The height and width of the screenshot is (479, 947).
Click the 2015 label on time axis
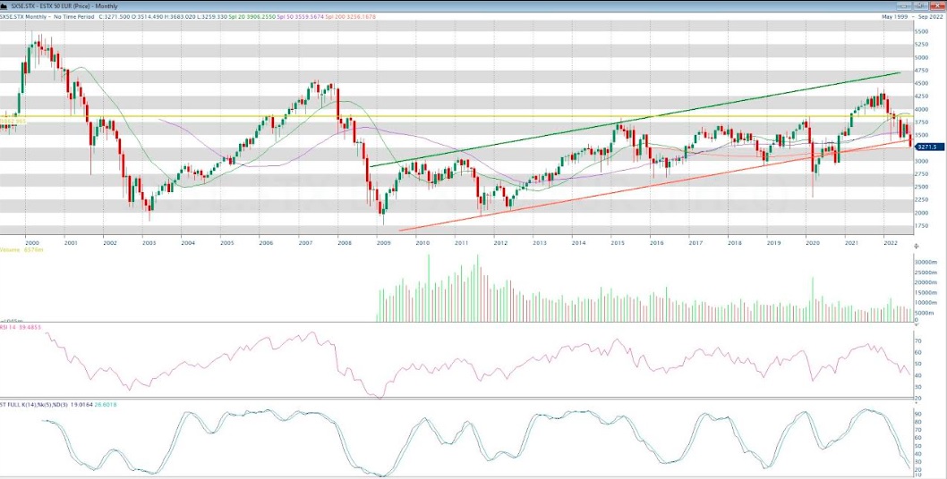click(x=618, y=242)
